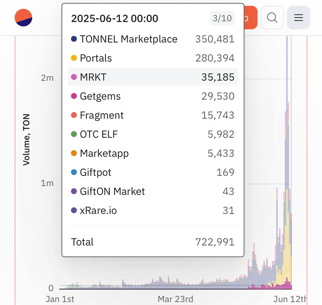Select the Fragment label
This screenshot has width=322, height=305.
point(102,115)
